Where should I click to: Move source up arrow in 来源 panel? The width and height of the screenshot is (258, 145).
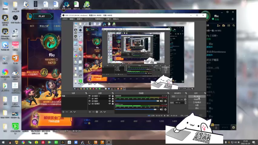[x=101, y=112]
